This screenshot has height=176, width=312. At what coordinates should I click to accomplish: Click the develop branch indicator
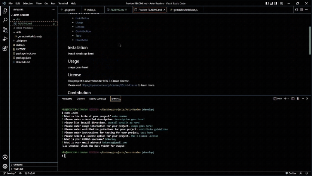pyautogui.click(x=10, y=173)
